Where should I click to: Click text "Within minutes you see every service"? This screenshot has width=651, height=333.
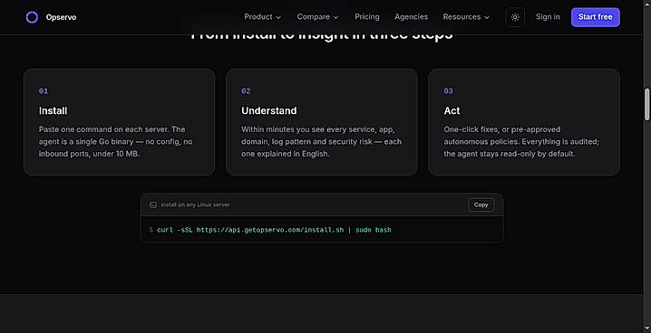pos(308,129)
